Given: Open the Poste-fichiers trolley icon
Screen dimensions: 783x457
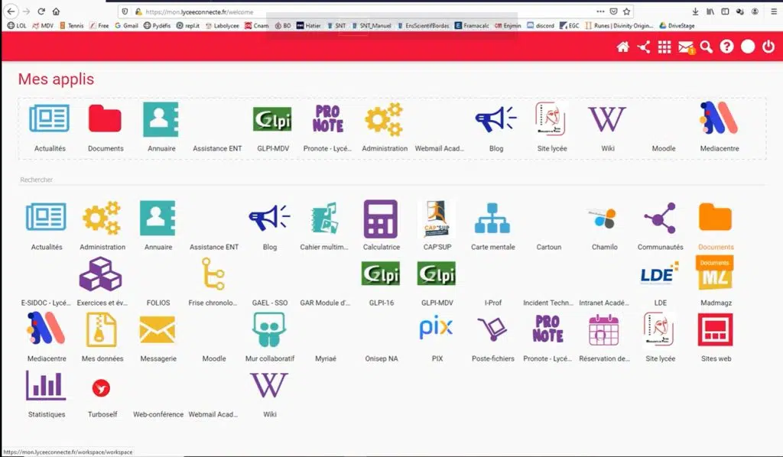Looking at the screenshot, I should coord(492,330).
